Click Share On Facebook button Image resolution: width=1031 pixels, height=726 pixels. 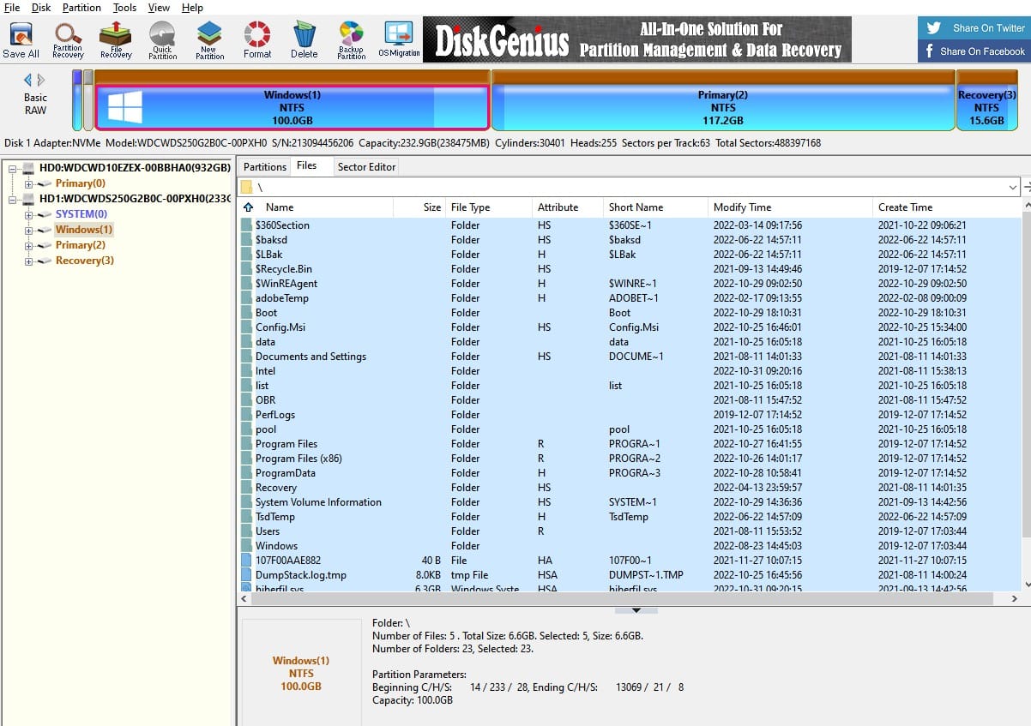pos(974,51)
